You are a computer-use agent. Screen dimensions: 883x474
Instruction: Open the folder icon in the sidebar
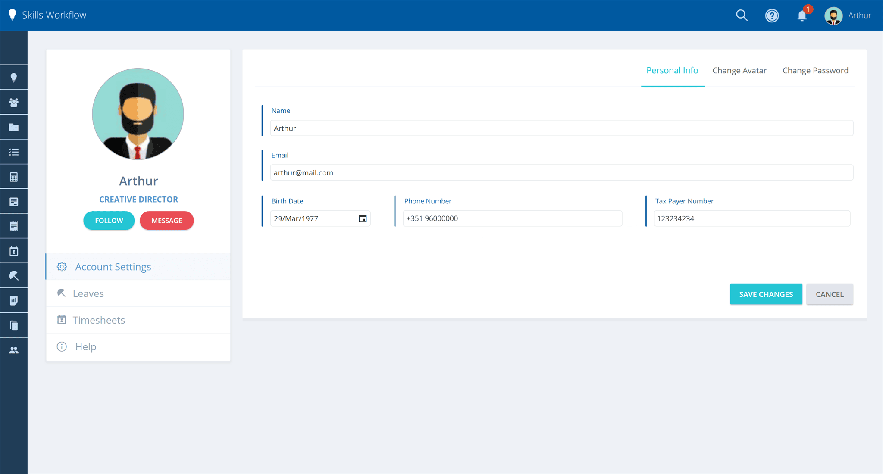14,127
